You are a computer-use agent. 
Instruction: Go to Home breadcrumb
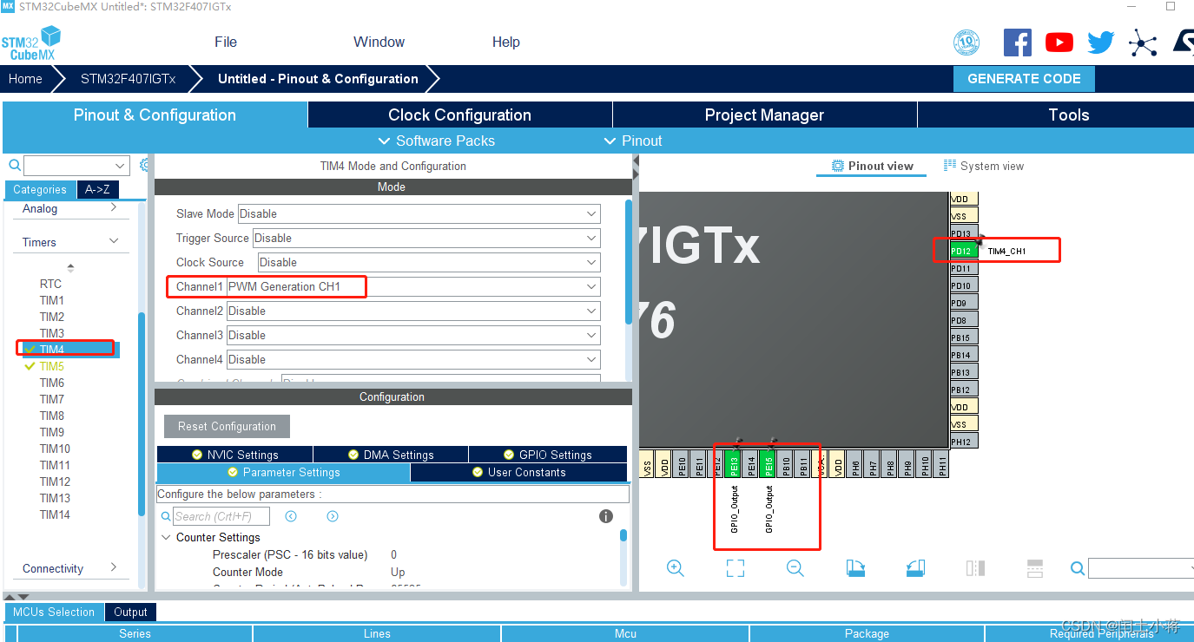(25, 78)
